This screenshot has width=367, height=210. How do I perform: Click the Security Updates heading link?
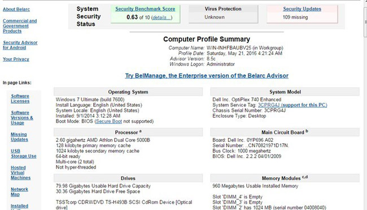tap(302, 9)
